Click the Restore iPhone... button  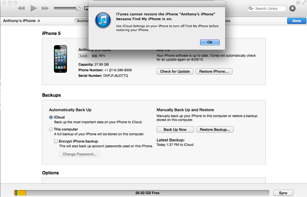pos(214,71)
